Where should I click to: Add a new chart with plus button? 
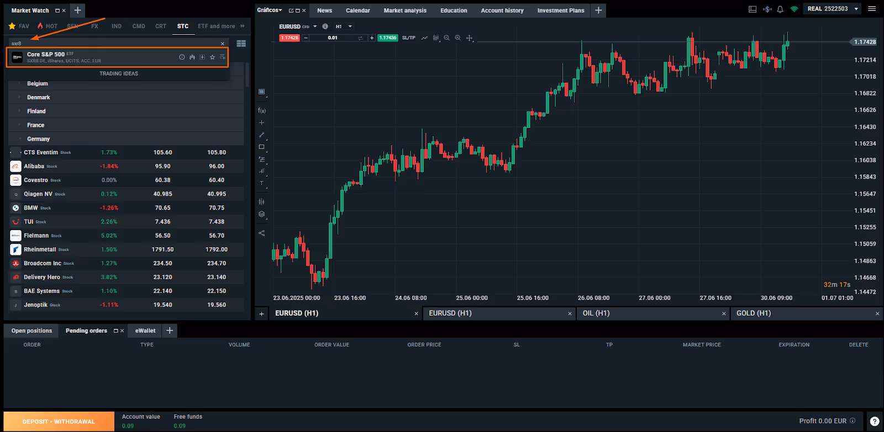(262, 313)
